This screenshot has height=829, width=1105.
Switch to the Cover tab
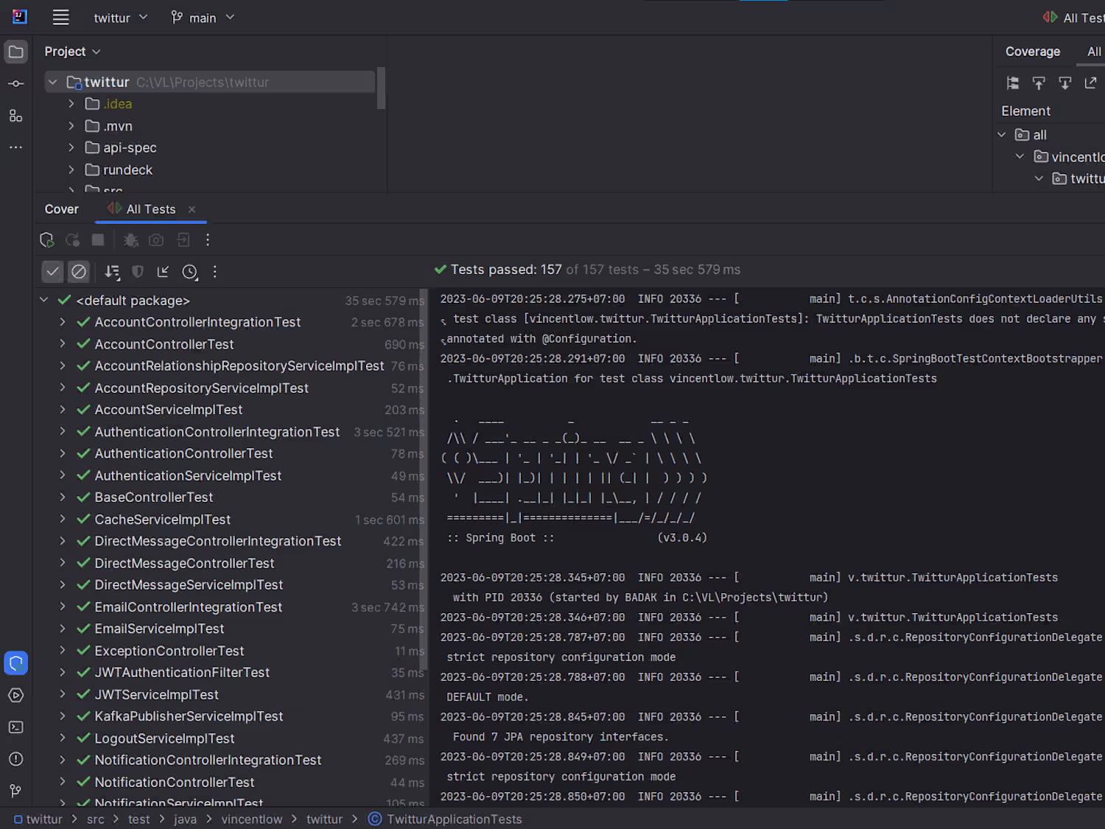pyautogui.click(x=62, y=209)
